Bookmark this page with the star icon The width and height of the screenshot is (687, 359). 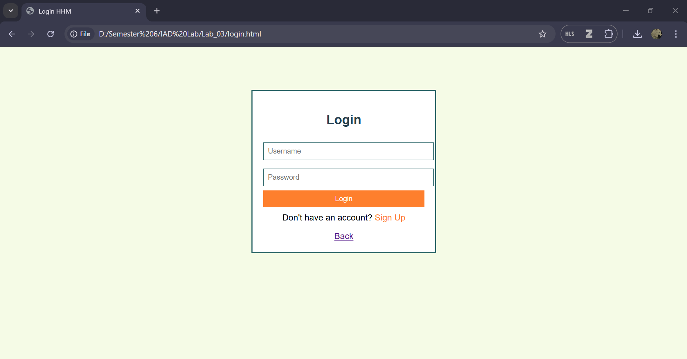[x=542, y=34]
